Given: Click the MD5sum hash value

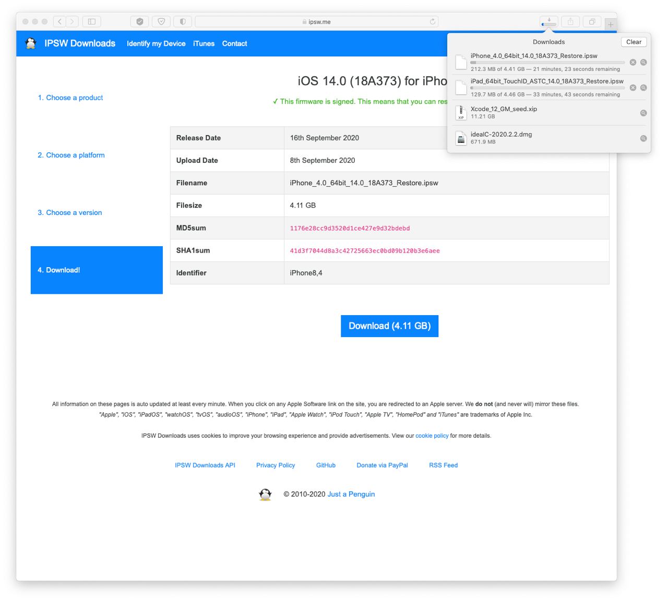Looking at the screenshot, I should point(350,228).
